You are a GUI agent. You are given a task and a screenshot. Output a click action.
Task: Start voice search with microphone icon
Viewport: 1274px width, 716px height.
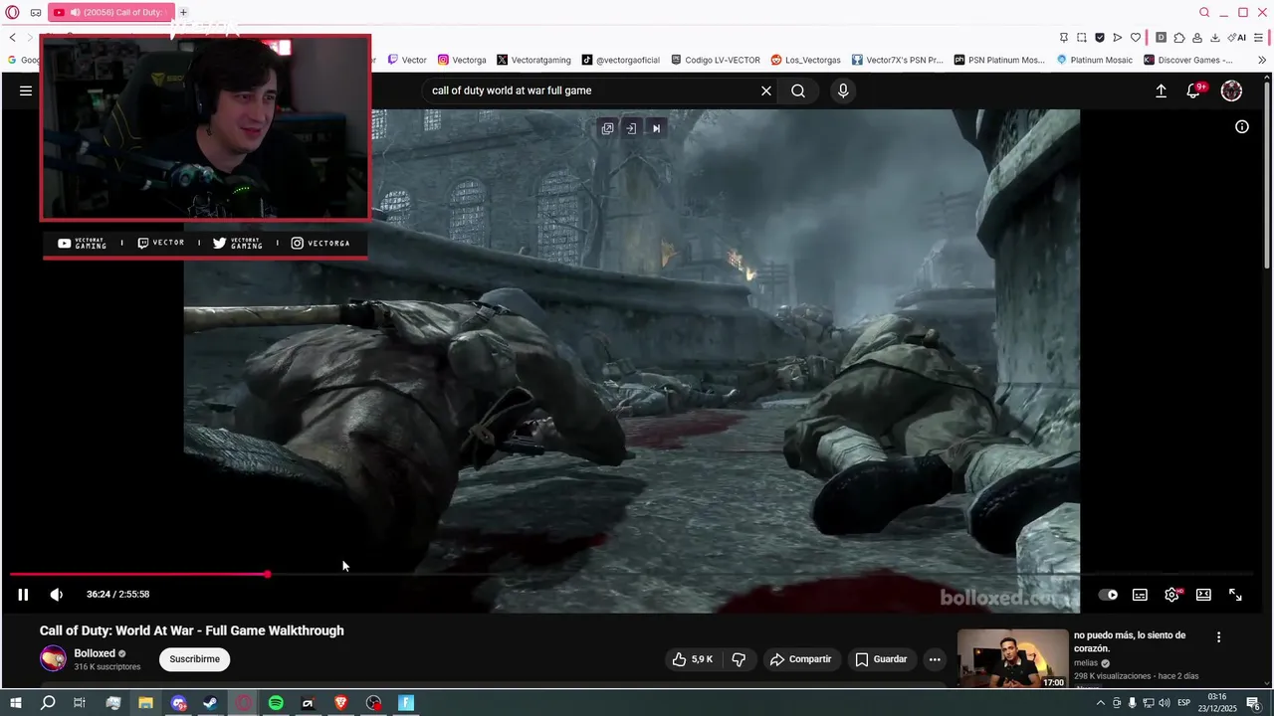[843, 90]
